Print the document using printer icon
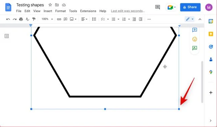This screenshot has width=217, height=127. tap(21, 19)
